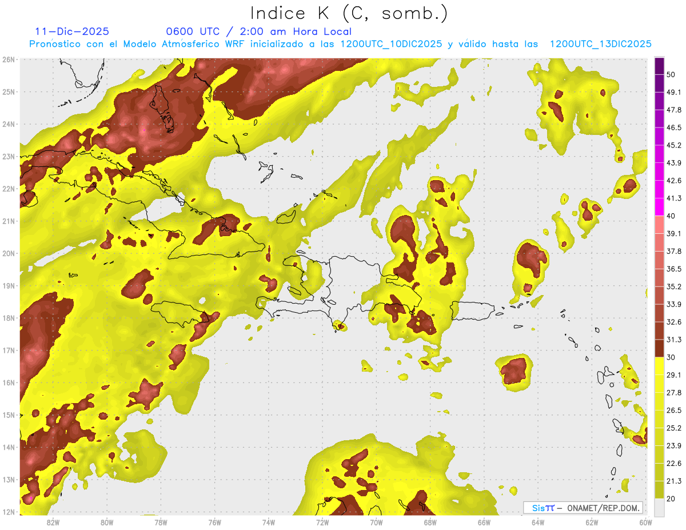The width and height of the screenshot is (686, 530).
Task: Click the '36.5' color scale value
Action: 675,269
